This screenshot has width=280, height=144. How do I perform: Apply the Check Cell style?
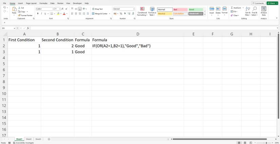196,14
